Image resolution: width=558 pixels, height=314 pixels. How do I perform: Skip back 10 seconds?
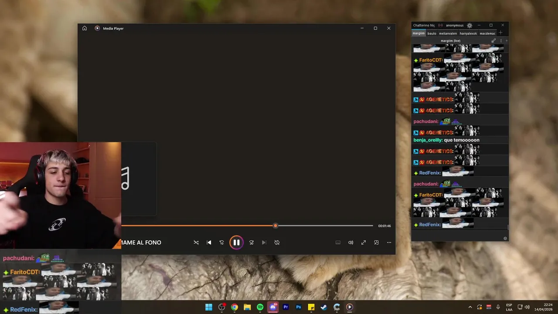[221, 242]
